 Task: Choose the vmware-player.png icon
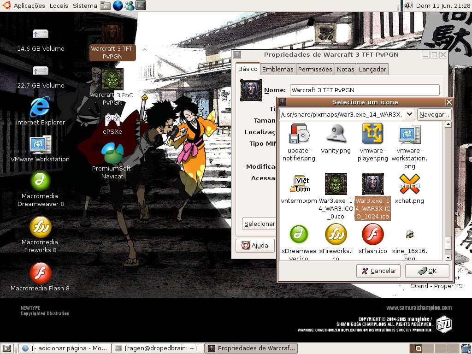(x=372, y=134)
